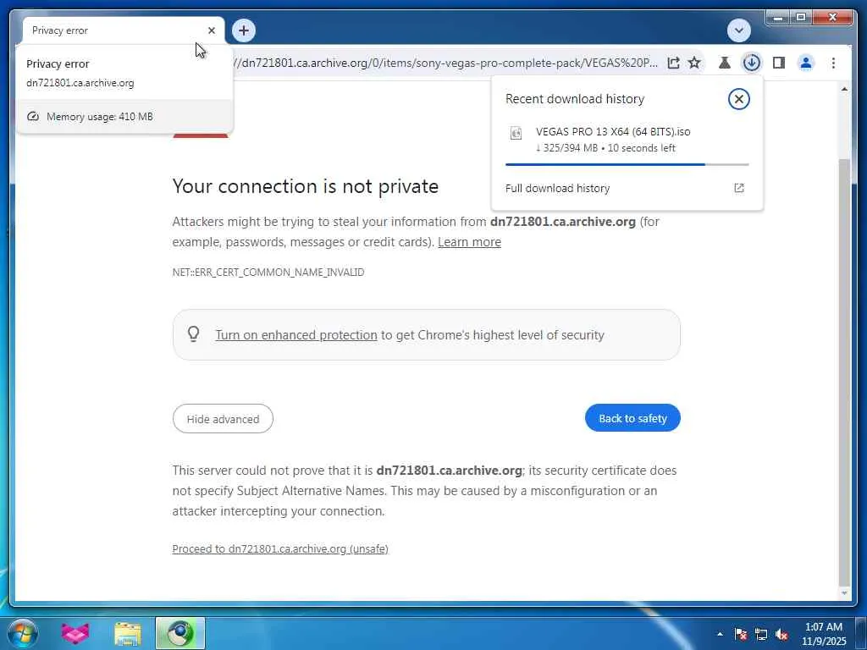Open the Chrome three-dot menu
The height and width of the screenshot is (650, 867).
point(833,63)
